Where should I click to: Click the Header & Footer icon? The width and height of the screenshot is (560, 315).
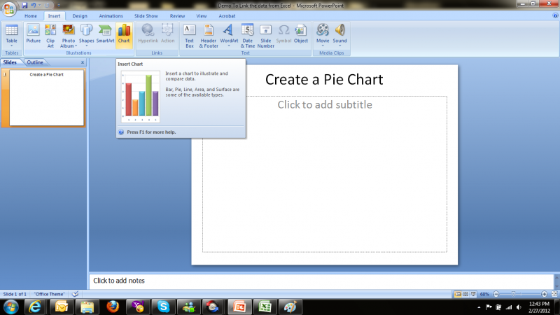pos(209,34)
